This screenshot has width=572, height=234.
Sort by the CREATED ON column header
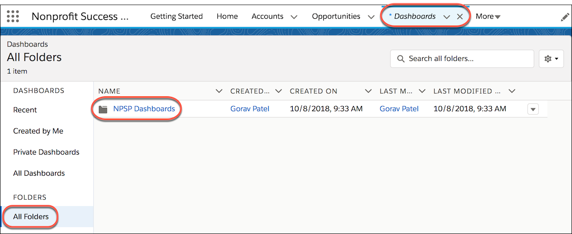point(313,91)
